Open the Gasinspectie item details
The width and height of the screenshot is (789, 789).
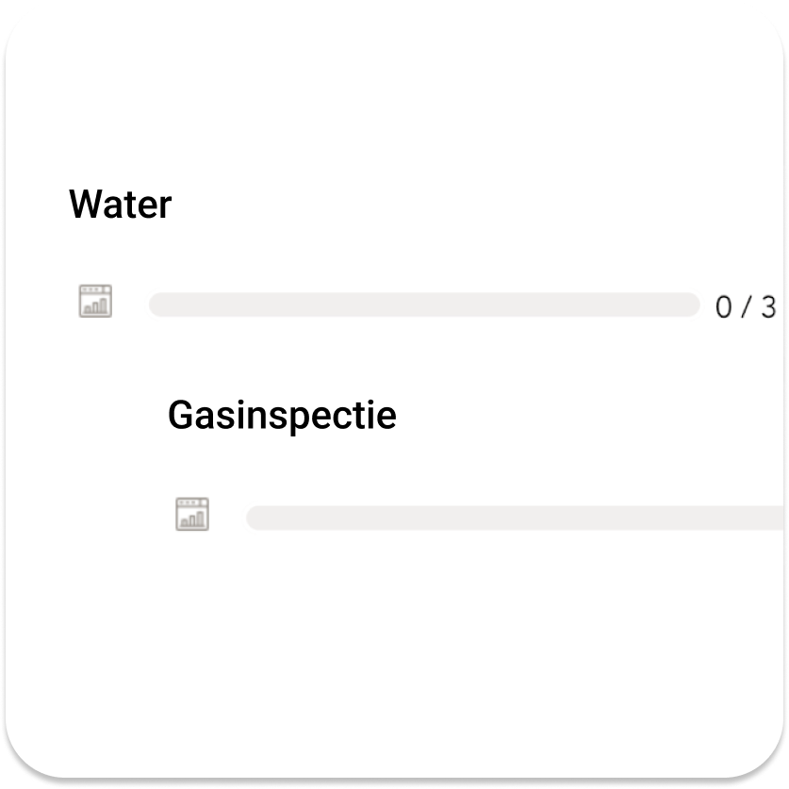(x=282, y=415)
